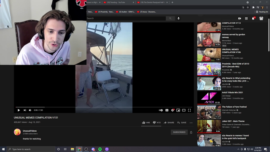Enable miniplayer mode

[178, 110]
